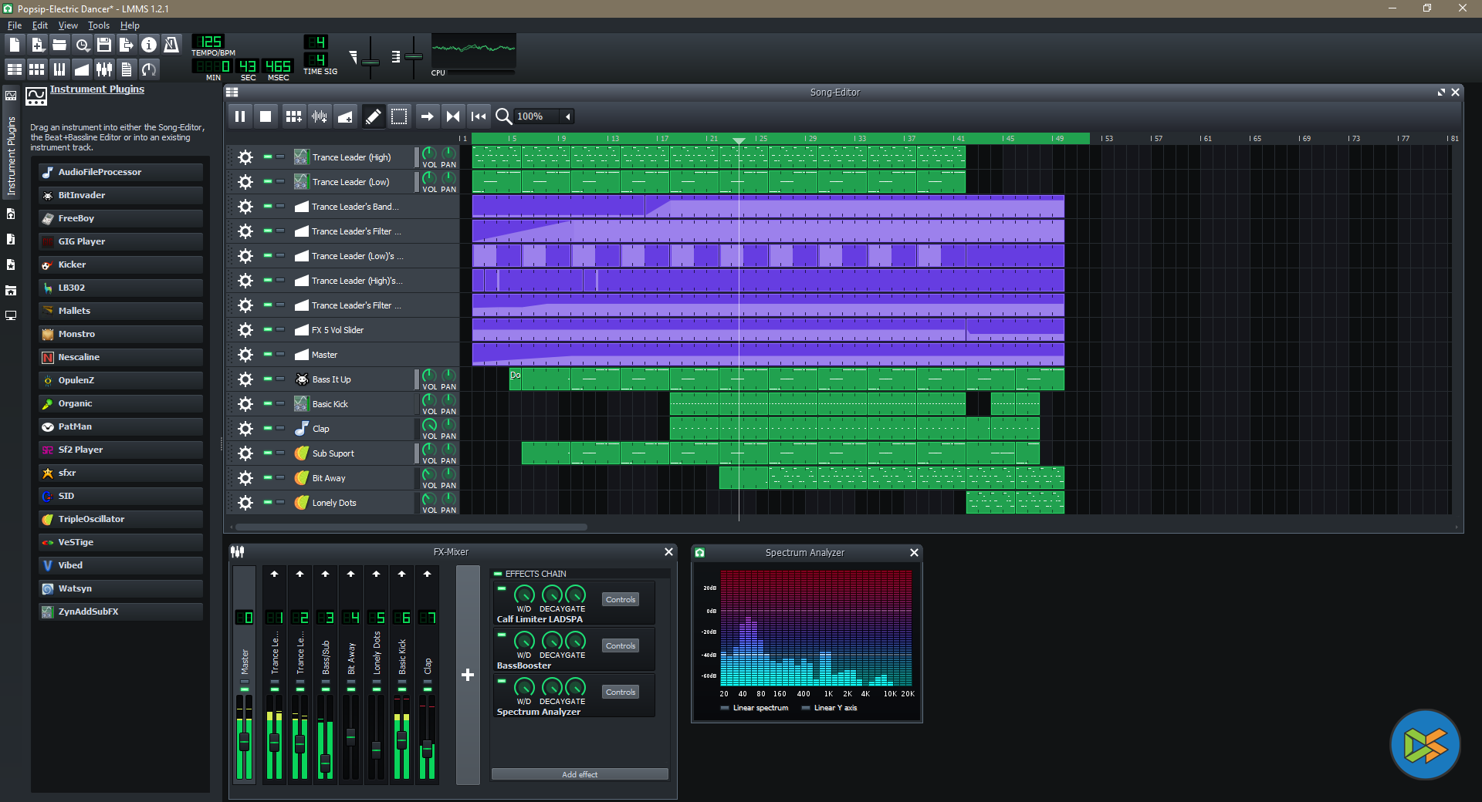This screenshot has width=1482, height=802.
Task: Stop song playback in Song-Editor
Action: point(266,116)
